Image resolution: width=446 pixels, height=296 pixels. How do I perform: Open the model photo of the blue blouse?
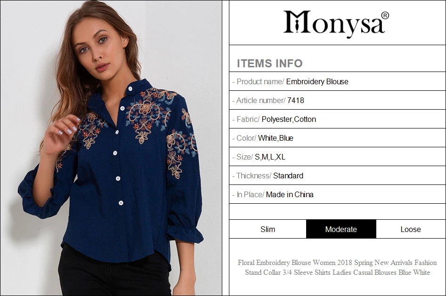[111, 148]
